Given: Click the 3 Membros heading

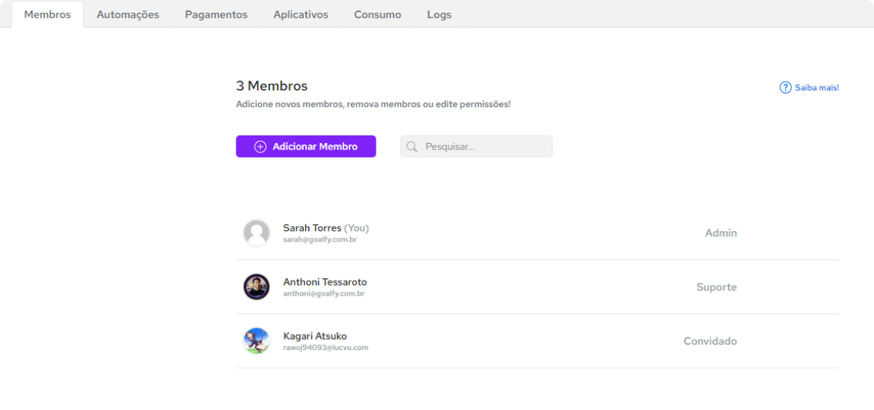Looking at the screenshot, I should pos(272,86).
